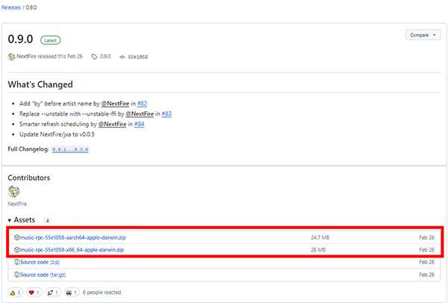Click the What's Changed heading

40,84
